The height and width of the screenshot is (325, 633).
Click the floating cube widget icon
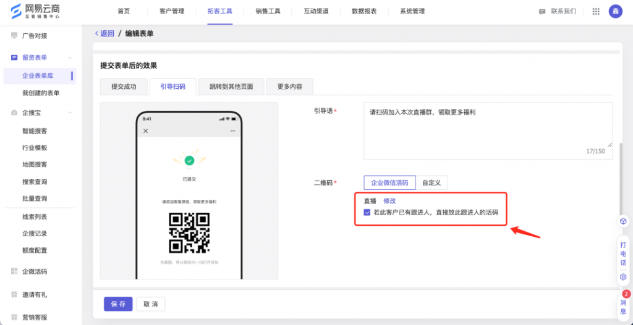(623, 221)
